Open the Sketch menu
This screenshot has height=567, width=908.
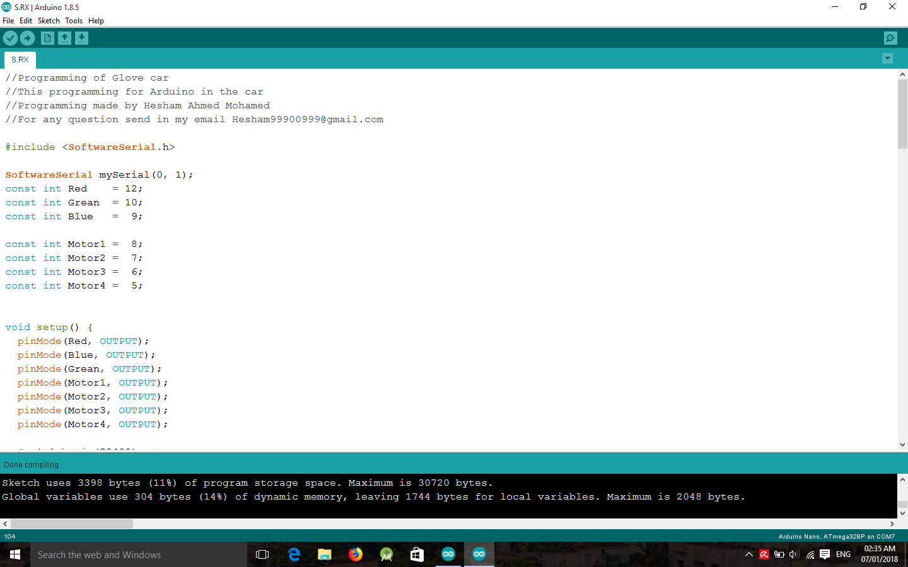(49, 21)
